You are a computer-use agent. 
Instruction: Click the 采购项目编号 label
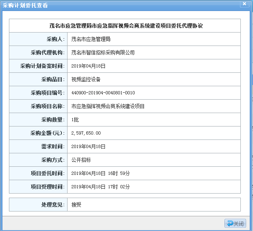48,93
